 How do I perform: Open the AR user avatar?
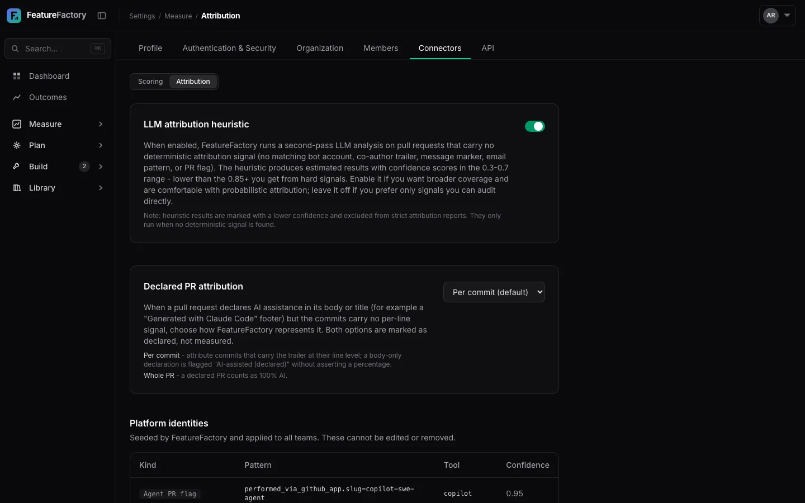[x=771, y=16]
